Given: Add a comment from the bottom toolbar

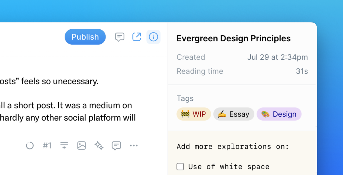Looking at the screenshot, I should pyautogui.click(x=116, y=146).
